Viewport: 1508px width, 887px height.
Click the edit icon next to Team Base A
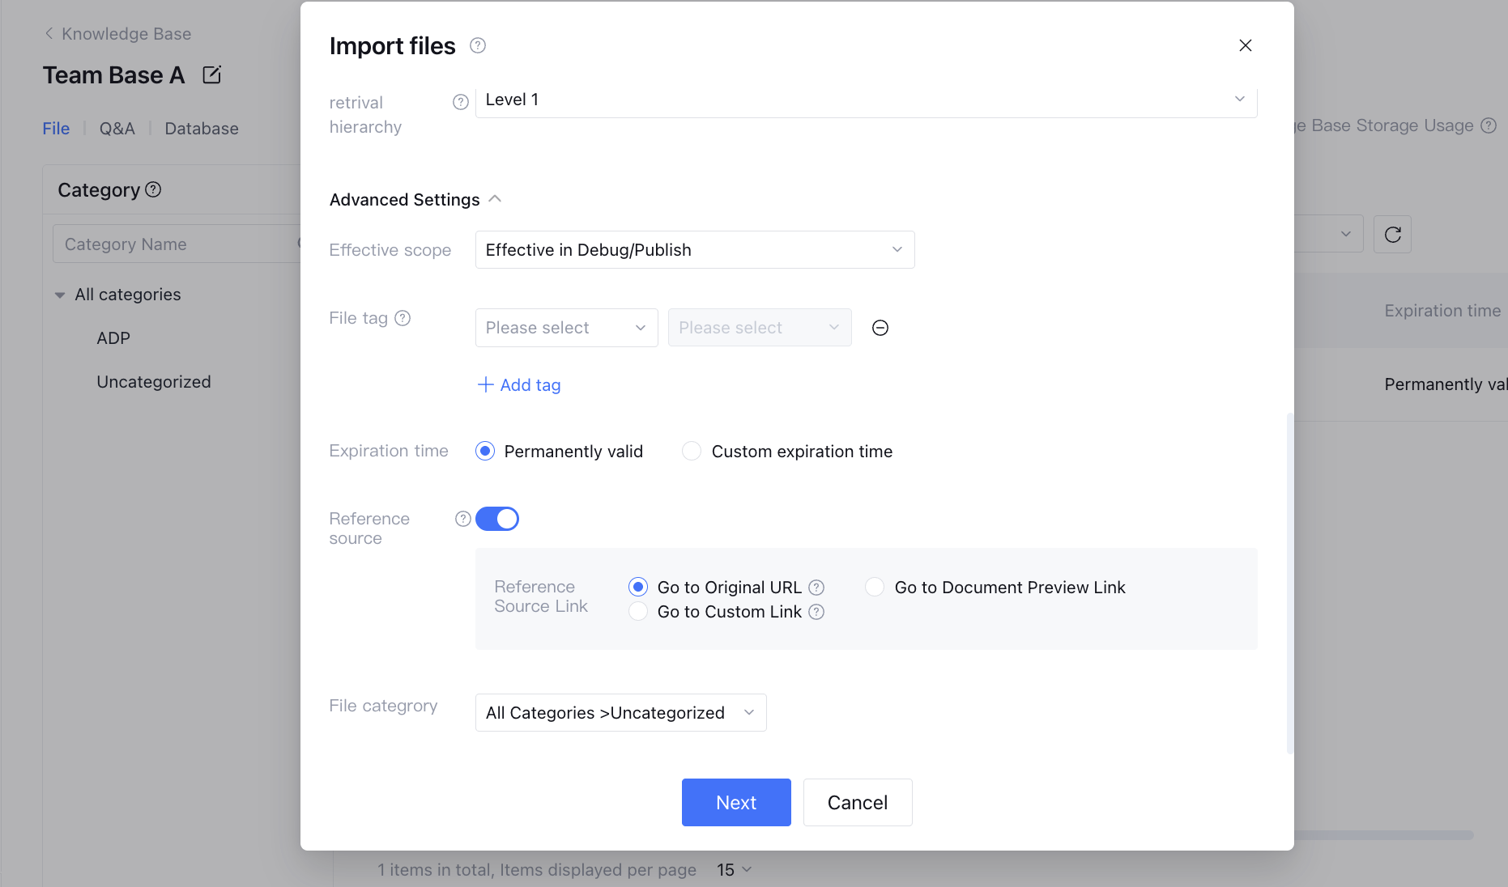[x=211, y=75]
